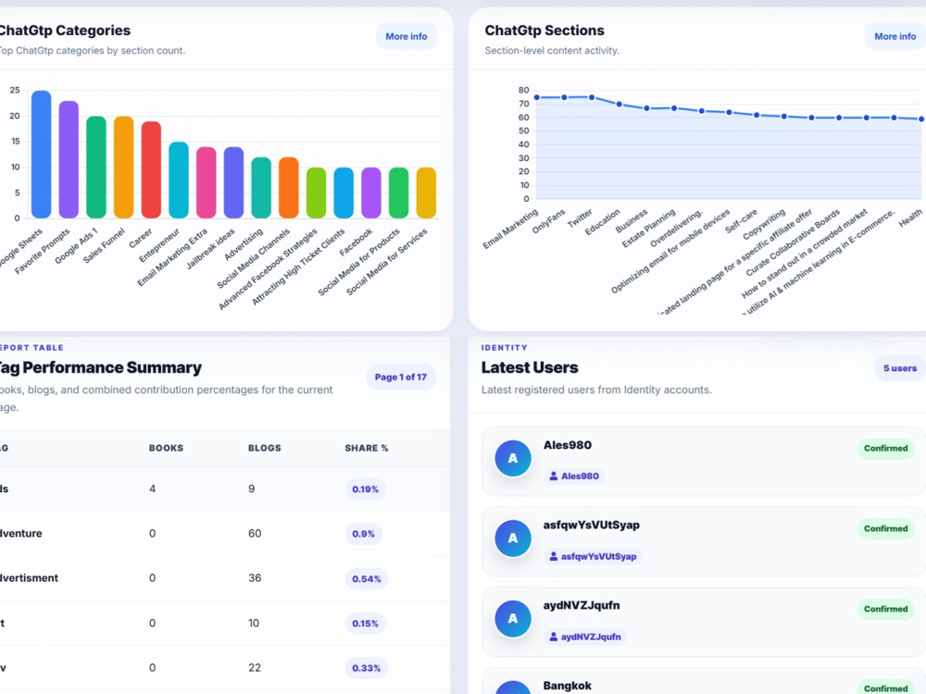Click the Advertisment tag row label
926x694 pixels.
[x=29, y=578]
